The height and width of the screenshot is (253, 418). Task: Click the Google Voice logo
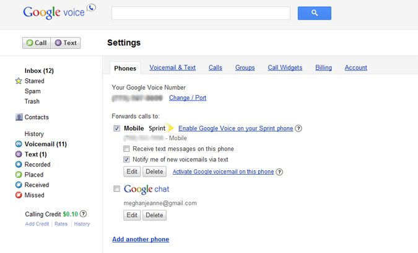coord(59,12)
